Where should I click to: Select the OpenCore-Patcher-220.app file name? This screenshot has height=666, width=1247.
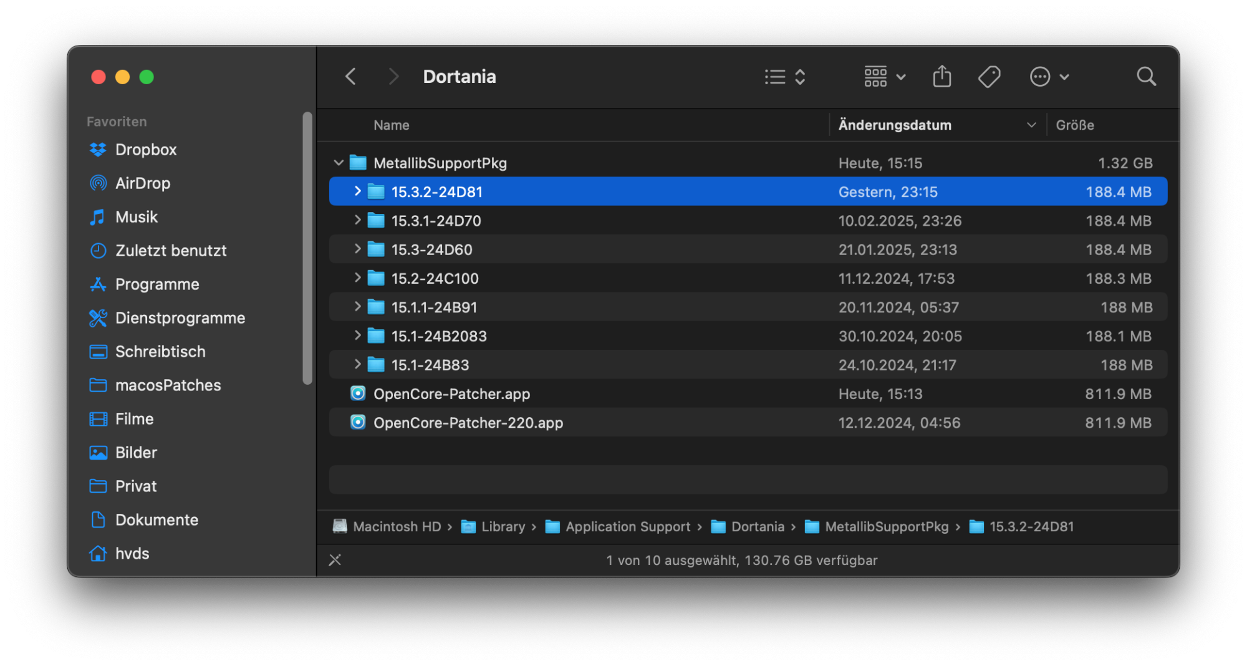pyautogui.click(x=468, y=423)
